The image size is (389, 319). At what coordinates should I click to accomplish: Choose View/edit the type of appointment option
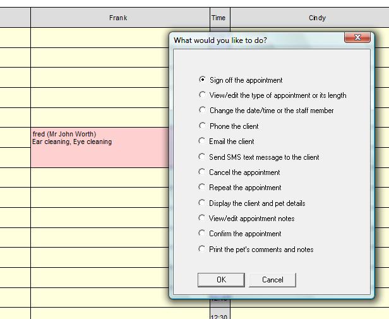point(202,95)
